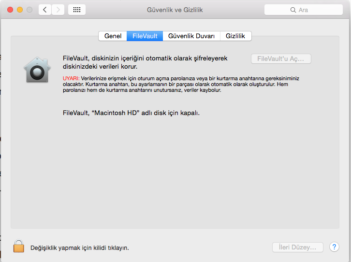Click the 'Değişiklik yapmak için kilidi tıklayın.' text
The height and width of the screenshot is (262, 351).
click(80, 247)
